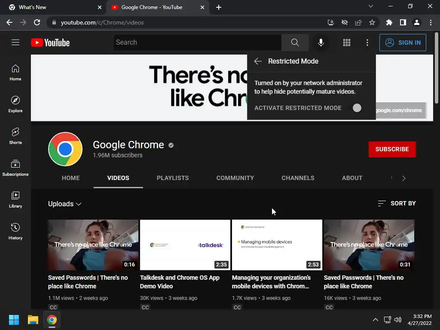Open Home in the sidebar
440x330 pixels.
click(x=15, y=73)
